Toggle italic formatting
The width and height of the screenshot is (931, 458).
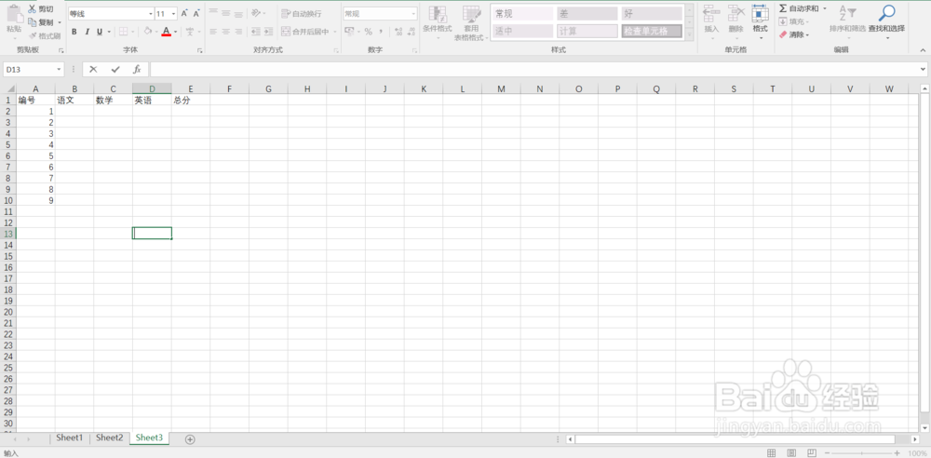pos(87,32)
